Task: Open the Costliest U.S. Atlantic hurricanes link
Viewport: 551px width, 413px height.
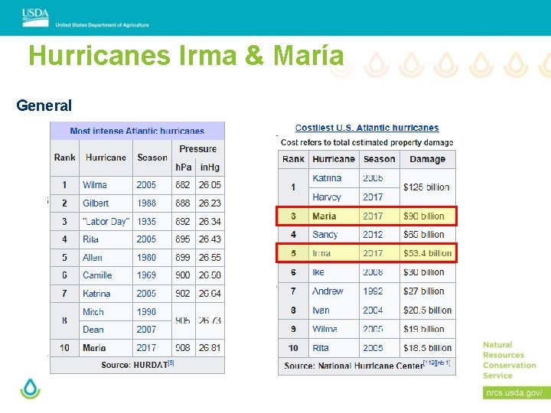Action: (367, 128)
